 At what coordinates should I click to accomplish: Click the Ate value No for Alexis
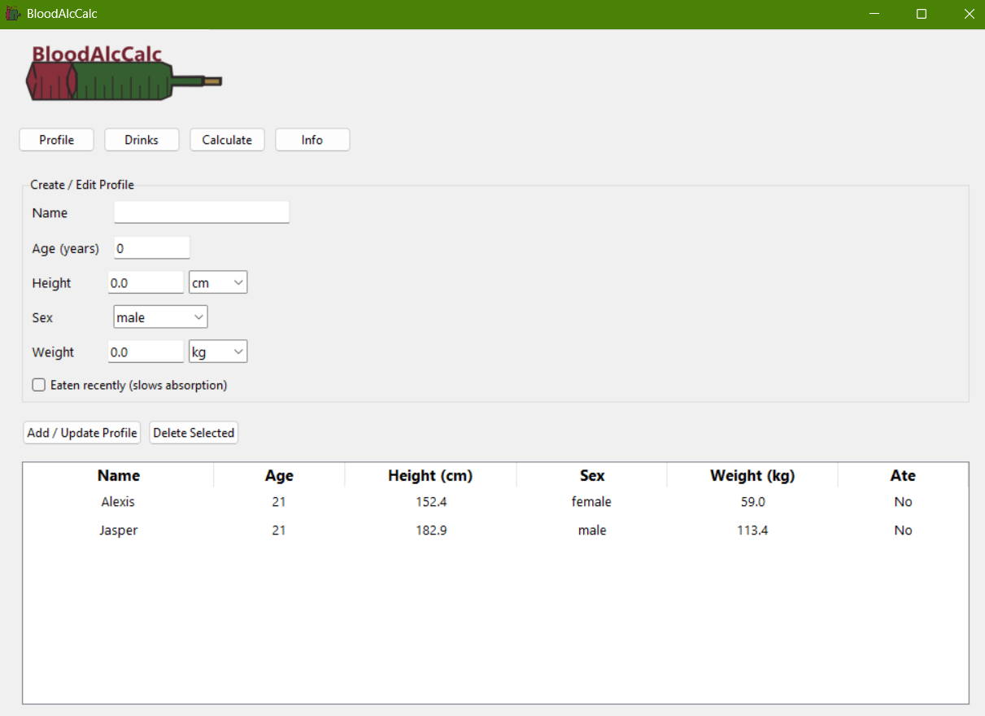(x=903, y=502)
